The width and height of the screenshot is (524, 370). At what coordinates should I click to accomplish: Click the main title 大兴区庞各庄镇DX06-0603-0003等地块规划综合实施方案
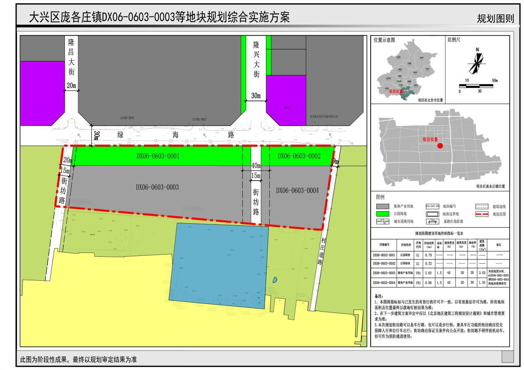pos(159,17)
